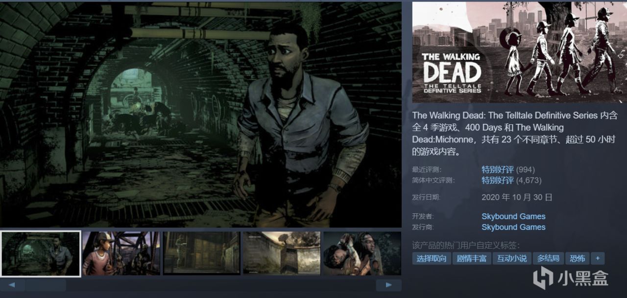
Task: Click the 恐怖 tag
Action: [578, 258]
